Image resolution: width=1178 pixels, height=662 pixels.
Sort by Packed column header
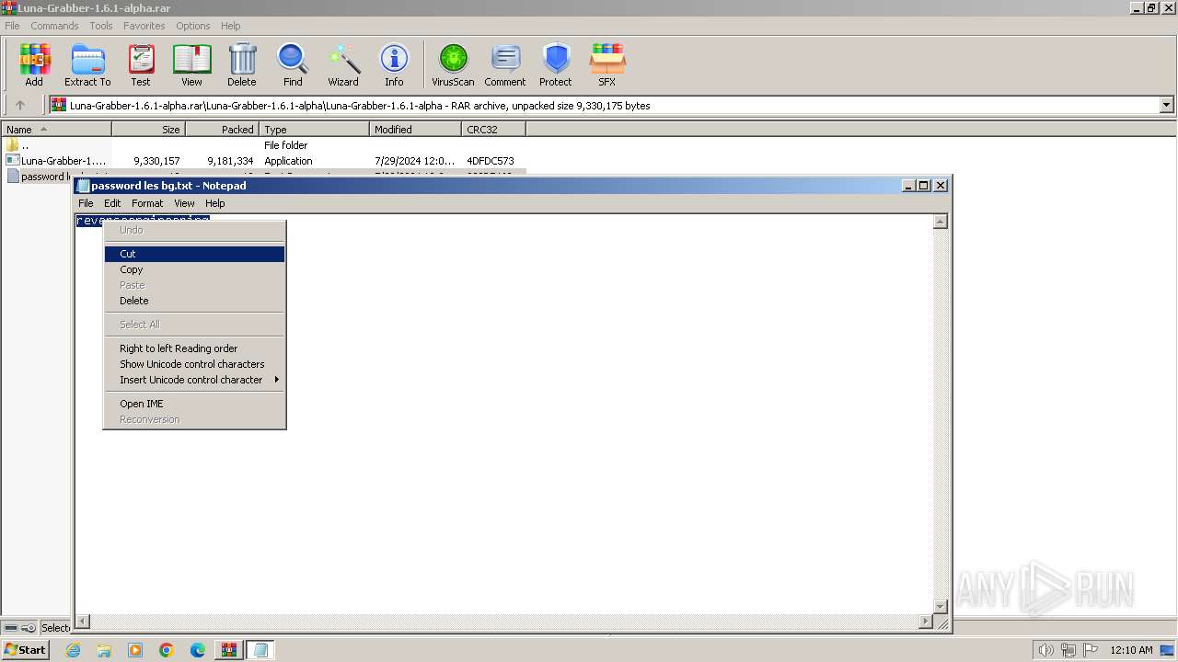coord(222,130)
